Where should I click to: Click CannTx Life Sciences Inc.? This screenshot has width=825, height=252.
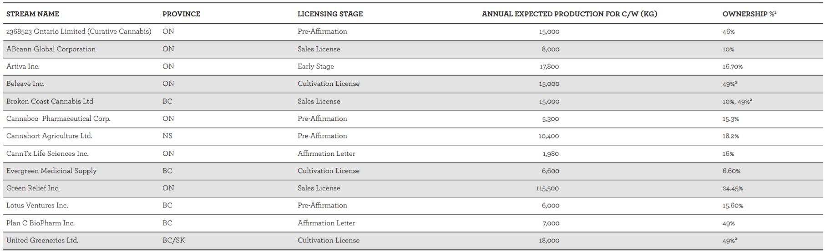tap(47, 153)
